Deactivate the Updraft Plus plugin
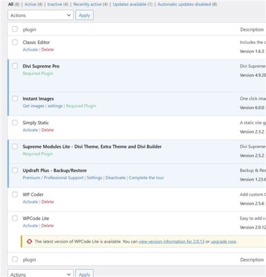 click(115, 178)
